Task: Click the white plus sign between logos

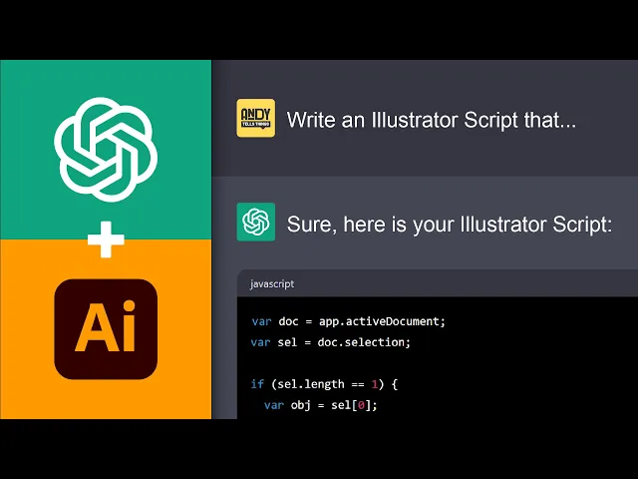Action: pos(106,239)
